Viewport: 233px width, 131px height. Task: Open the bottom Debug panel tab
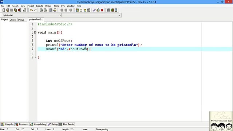click(53, 124)
